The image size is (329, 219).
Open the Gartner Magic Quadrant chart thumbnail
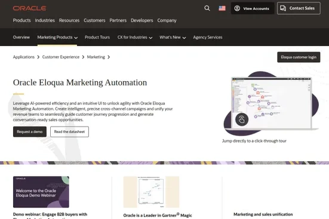coord(151,192)
